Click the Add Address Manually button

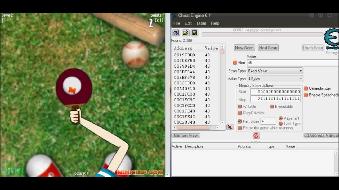[x=321, y=135]
